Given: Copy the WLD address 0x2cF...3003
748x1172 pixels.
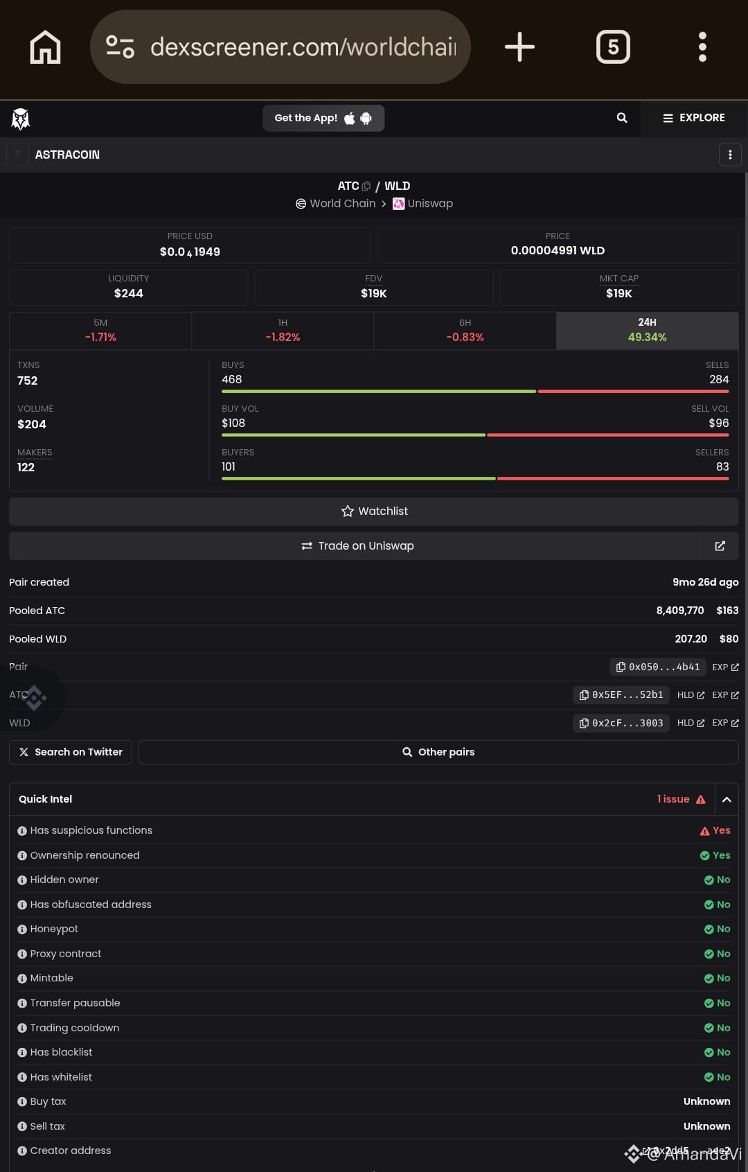Looking at the screenshot, I should click(621, 723).
